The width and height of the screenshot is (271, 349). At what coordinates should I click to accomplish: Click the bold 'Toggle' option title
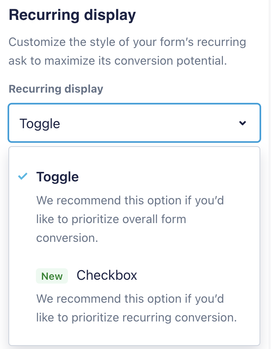pos(57,177)
